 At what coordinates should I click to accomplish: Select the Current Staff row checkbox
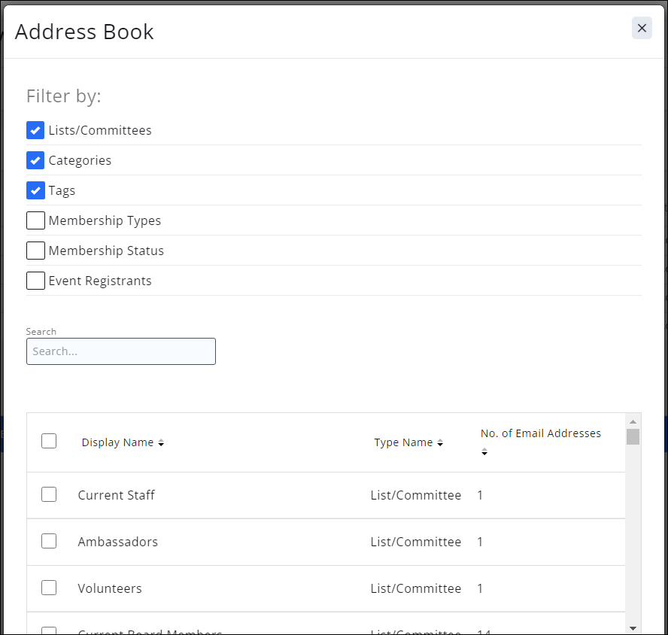click(49, 494)
